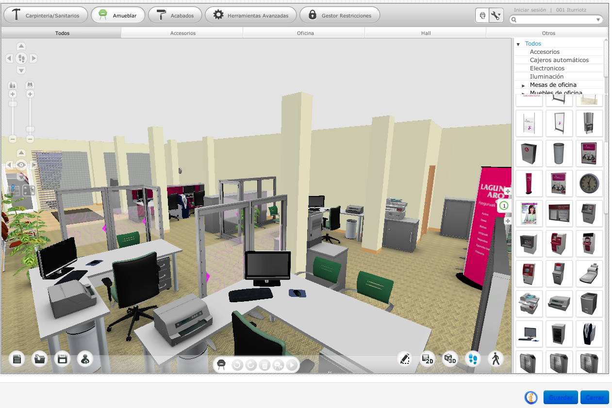This screenshot has width=612, height=408.
Task: Switch to 3D view
Action: (450, 359)
